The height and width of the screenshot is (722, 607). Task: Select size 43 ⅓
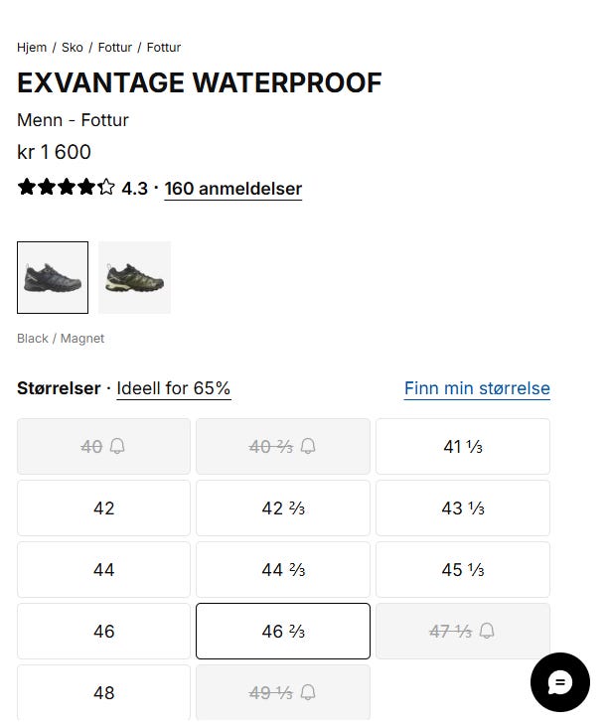click(463, 508)
